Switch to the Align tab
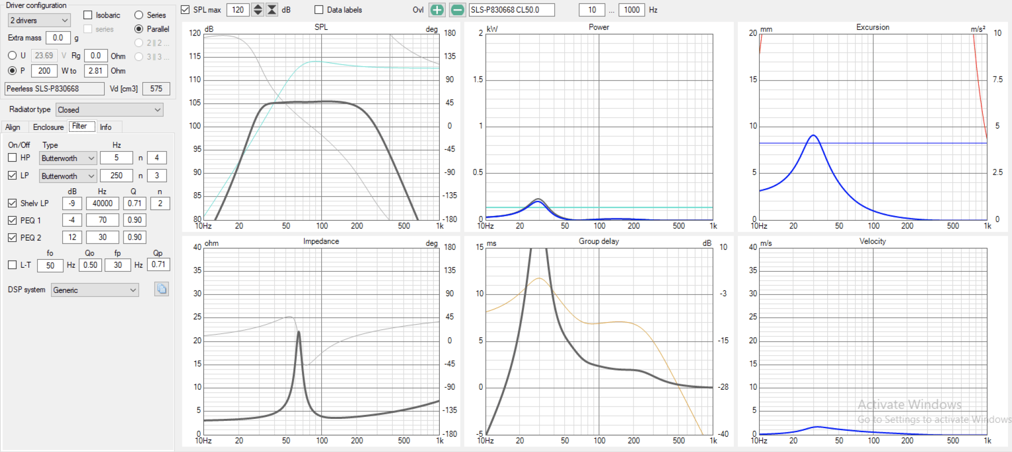 13,127
